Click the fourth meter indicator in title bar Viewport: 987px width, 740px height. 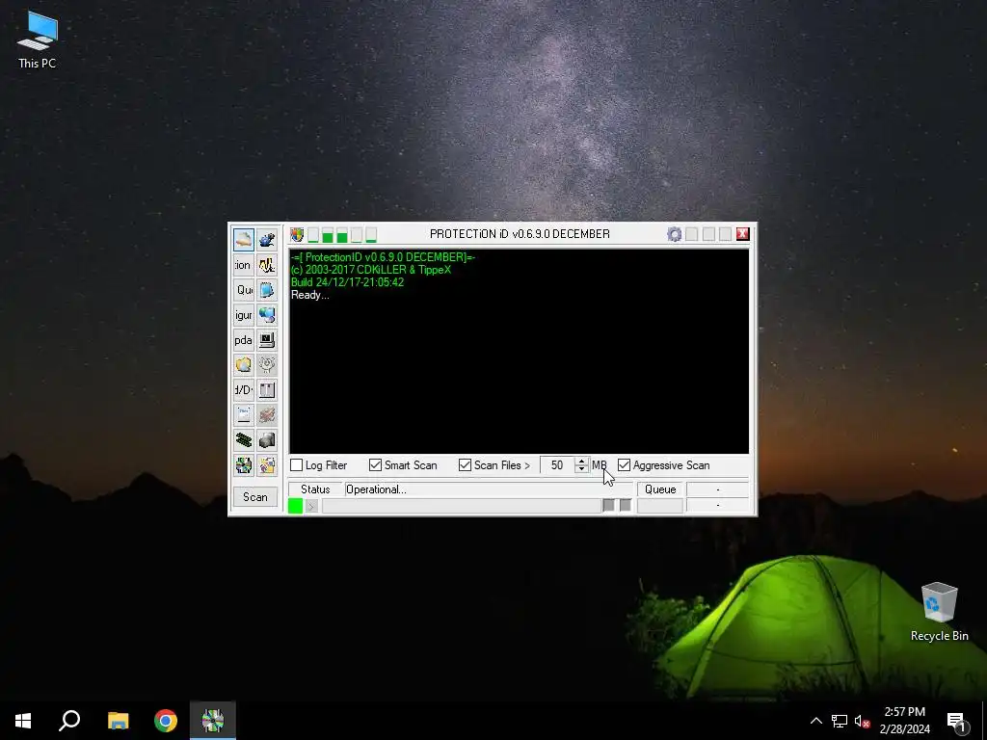tap(357, 235)
